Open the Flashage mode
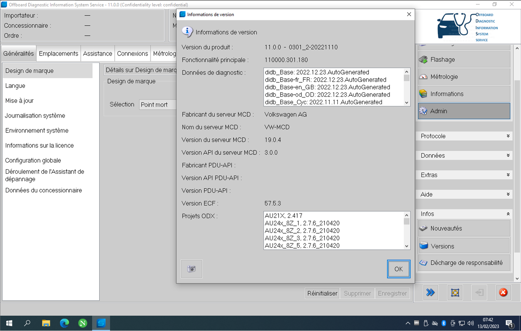521x331 pixels. pos(464,60)
